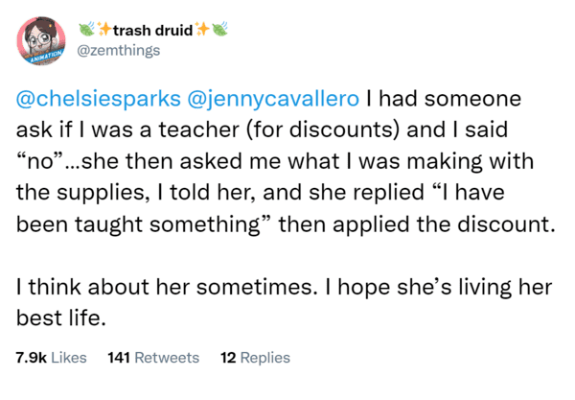Screen dimensions: 575x400
Task: Open the @zemthings handle
Action: [119, 50]
